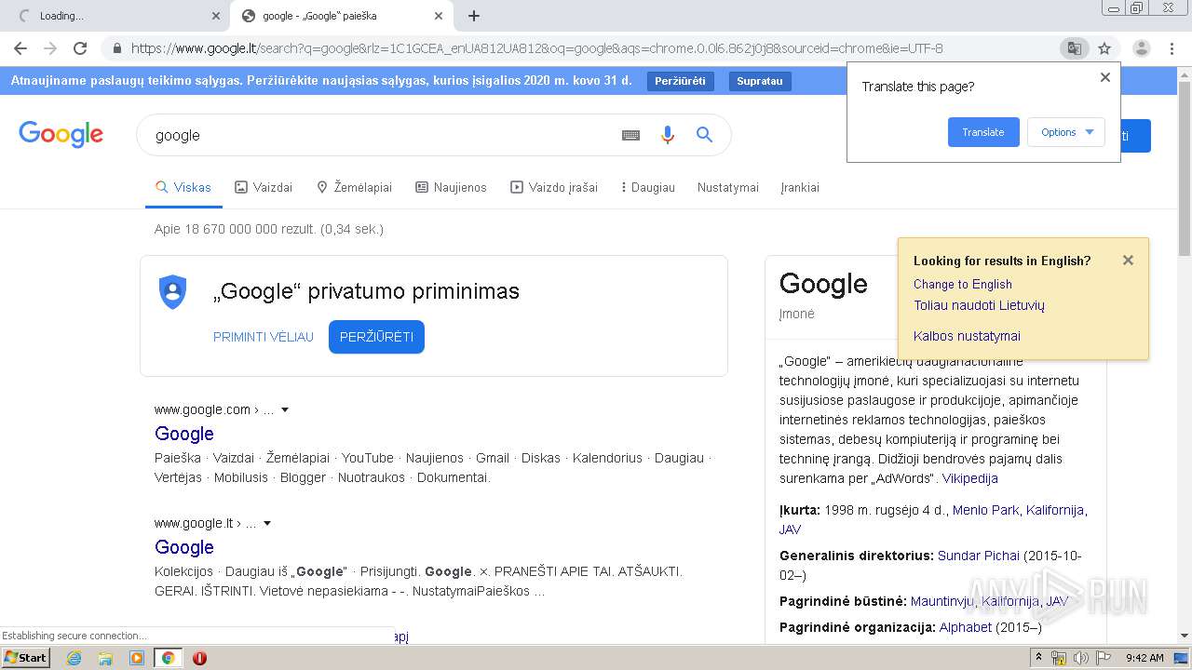Click Toliau naudoti Lietuvių link
Viewport: 1192px width, 670px height.
tap(979, 305)
